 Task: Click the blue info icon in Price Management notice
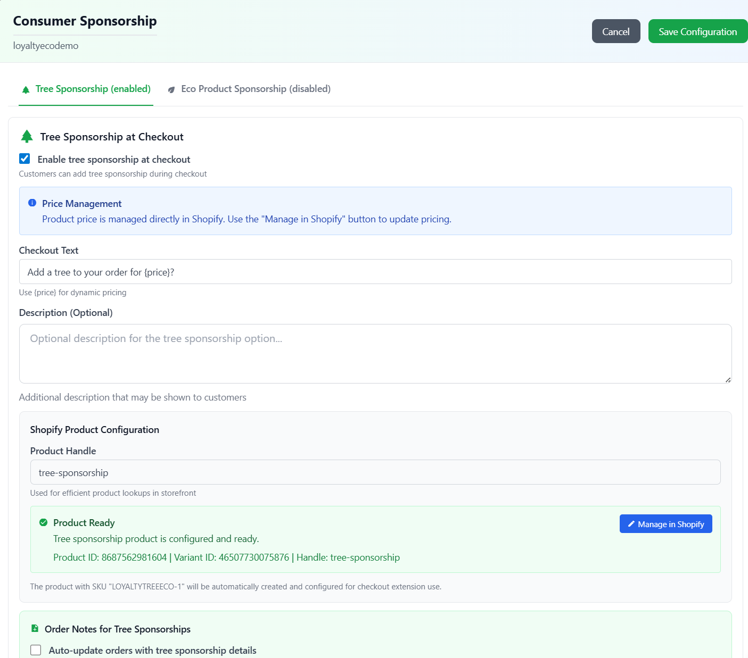[x=32, y=203]
